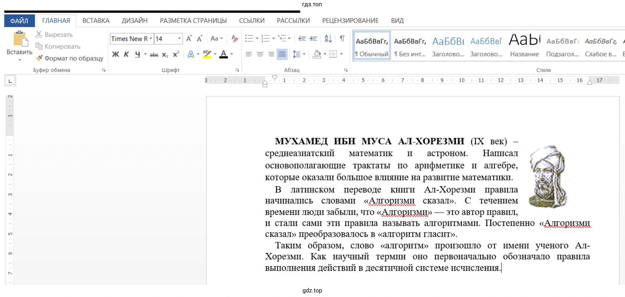Create a numbered list

(x=265, y=38)
